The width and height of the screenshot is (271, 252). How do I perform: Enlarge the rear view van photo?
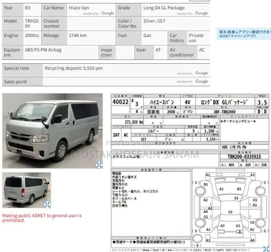pyautogui.click(x=47, y=204)
